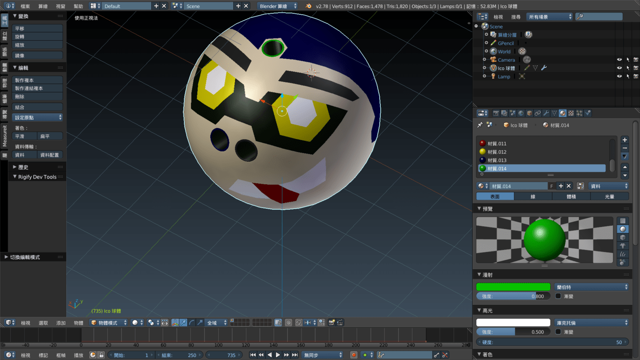Click the 平滑 shading button
This screenshot has width=640, height=360.
(24, 136)
